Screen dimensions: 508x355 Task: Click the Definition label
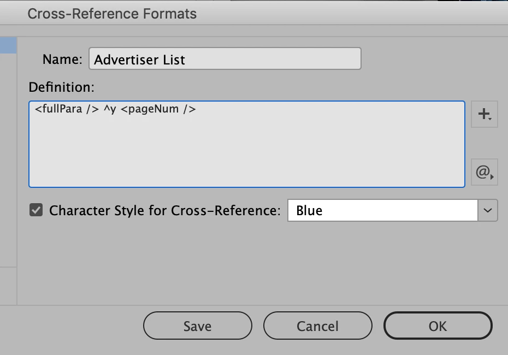pos(62,87)
